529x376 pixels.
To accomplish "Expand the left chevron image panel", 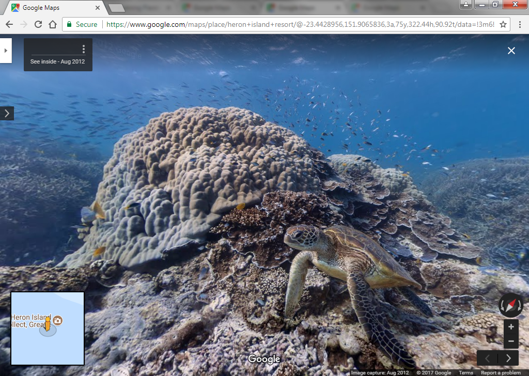I will tap(7, 114).
